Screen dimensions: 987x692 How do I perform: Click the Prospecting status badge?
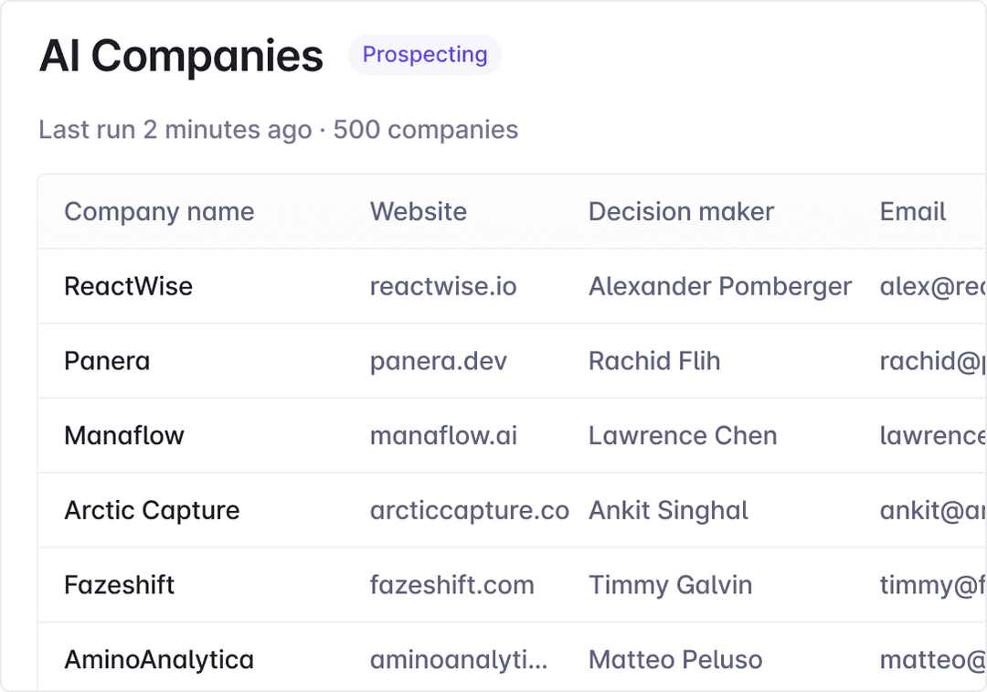(425, 55)
